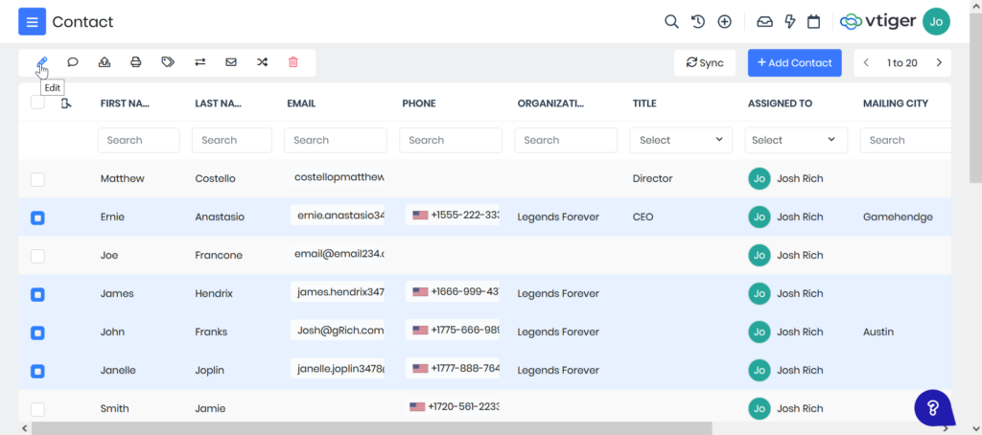The width and height of the screenshot is (982, 435).
Task: Toggle the select-all header checkbox
Action: coord(37,103)
